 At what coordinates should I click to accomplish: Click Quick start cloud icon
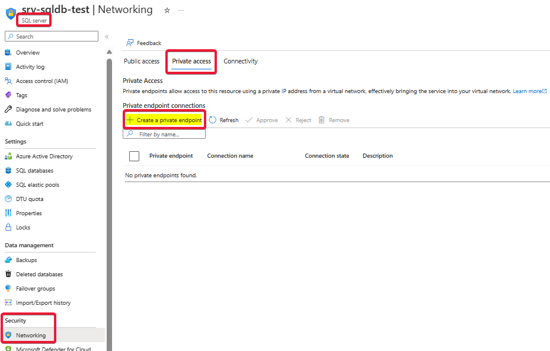click(x=8, y=123)
